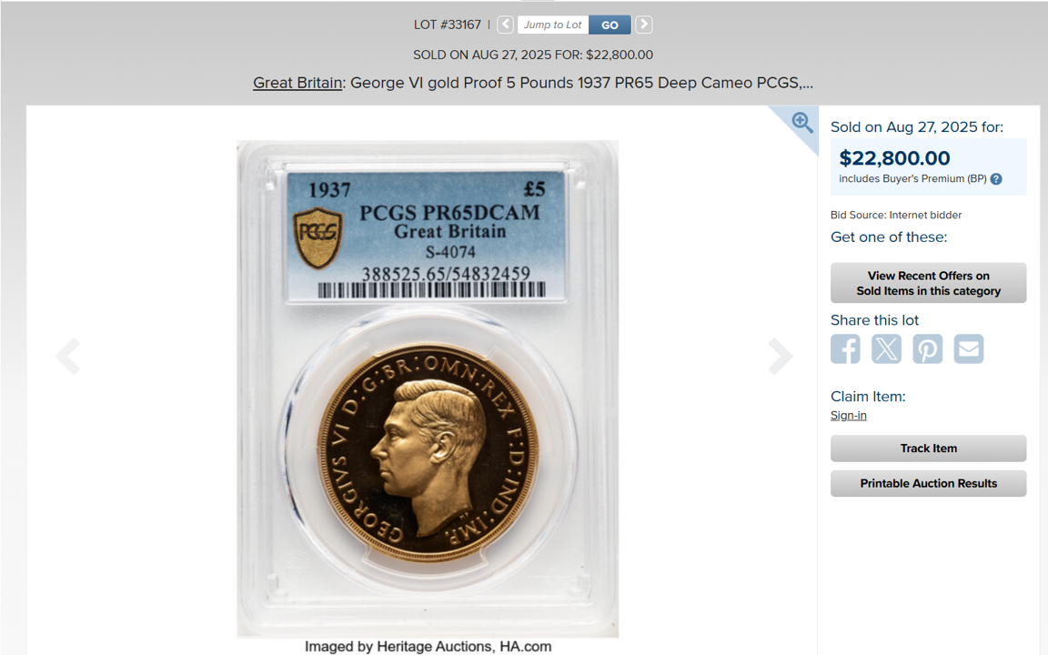The width and height of the screenshot is (1048, 655).
Task: Share this lot on X
Action: [886, 349]
